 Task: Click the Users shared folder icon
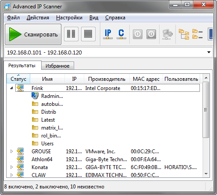pos(35,143)
